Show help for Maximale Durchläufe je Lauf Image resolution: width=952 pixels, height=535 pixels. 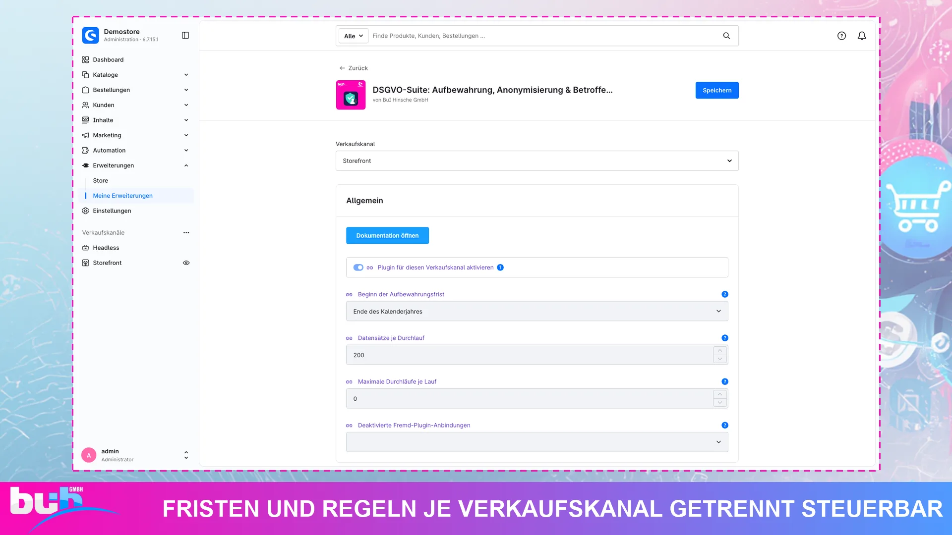point(724,381)
